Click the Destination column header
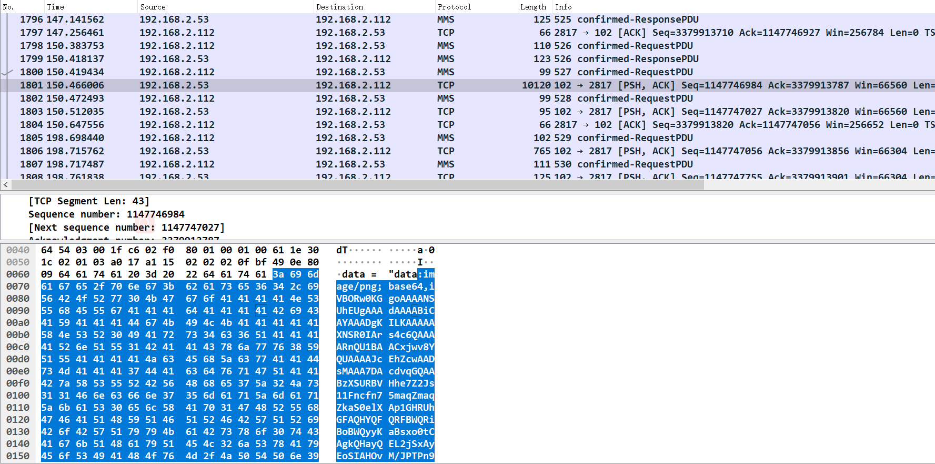 pyautogui.click(x=339, y=7)
